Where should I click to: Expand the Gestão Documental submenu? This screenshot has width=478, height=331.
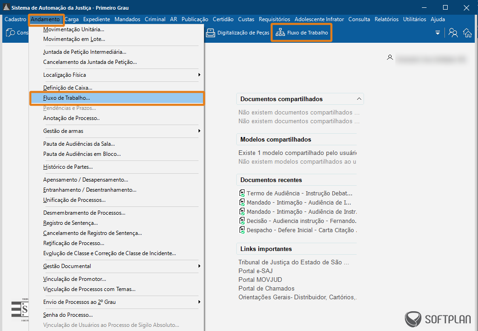(117, 266)
